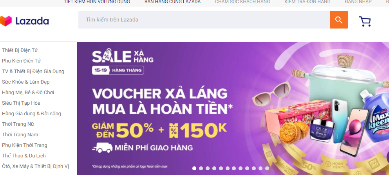Open Chăm Sóc Khách Hàng link
Viewport: 389px width, 175px height.
pos(242,2)
